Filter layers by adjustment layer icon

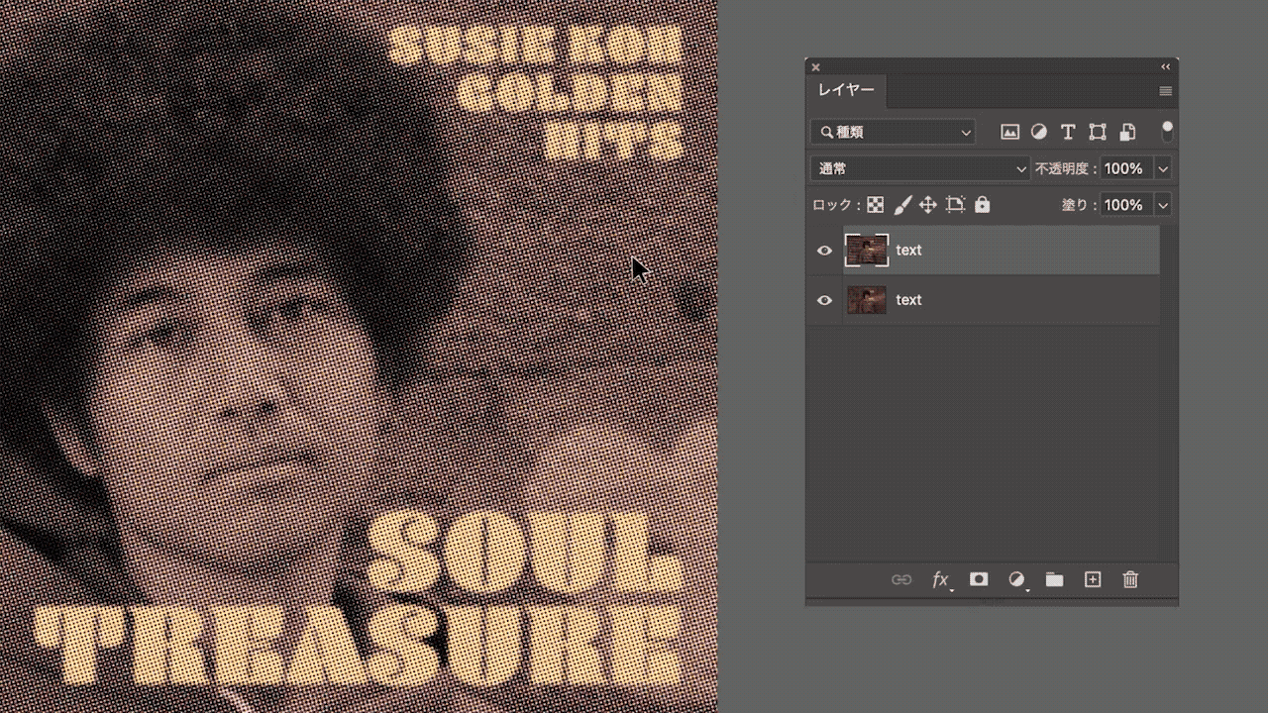click(x=1038, y=132)
